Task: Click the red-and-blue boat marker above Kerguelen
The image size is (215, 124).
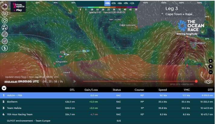Action: pyautogui.click(x=61, y=57)
